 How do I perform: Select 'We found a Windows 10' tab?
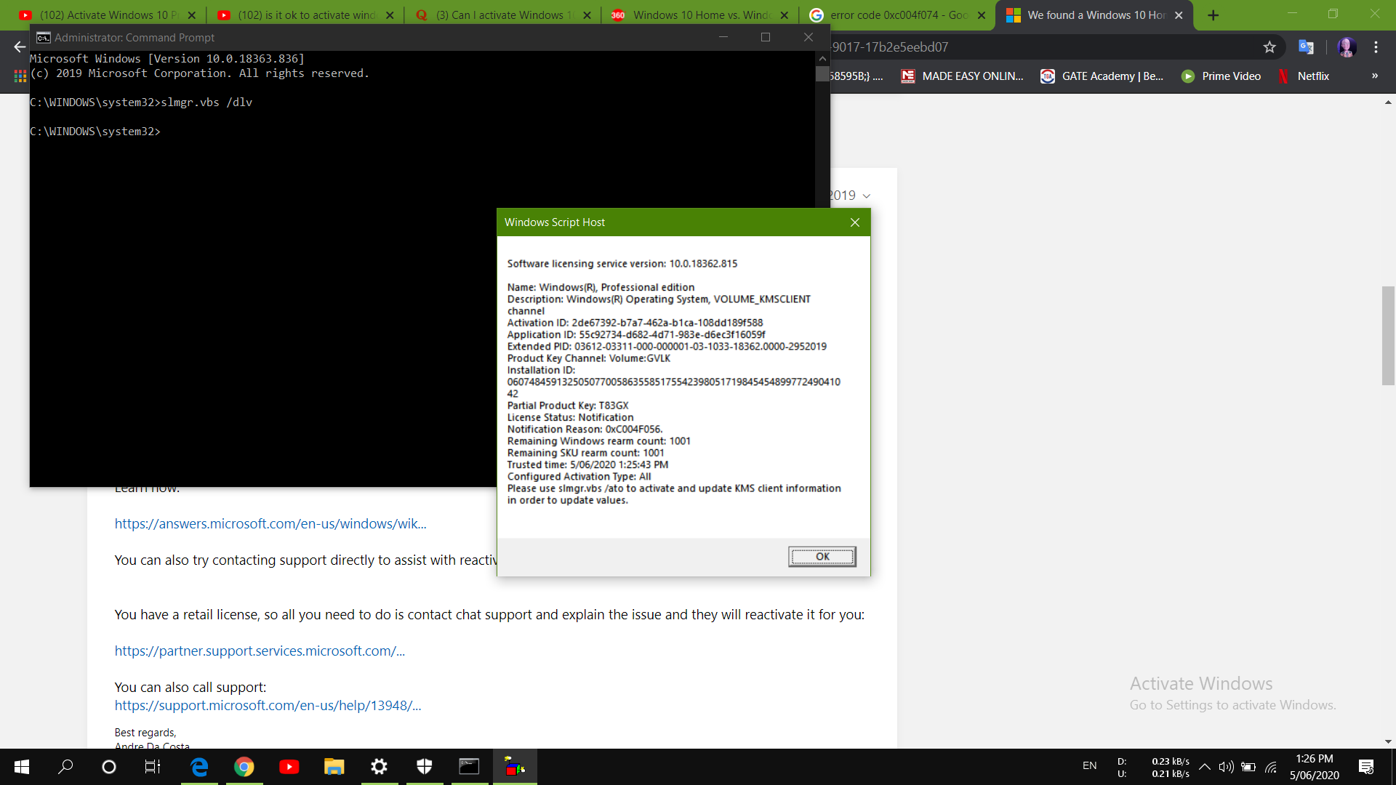(x=1094, y=15)
